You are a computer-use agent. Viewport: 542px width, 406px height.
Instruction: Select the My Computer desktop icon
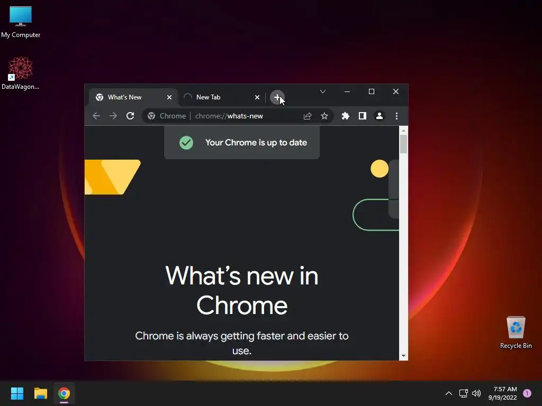point(21,22)
